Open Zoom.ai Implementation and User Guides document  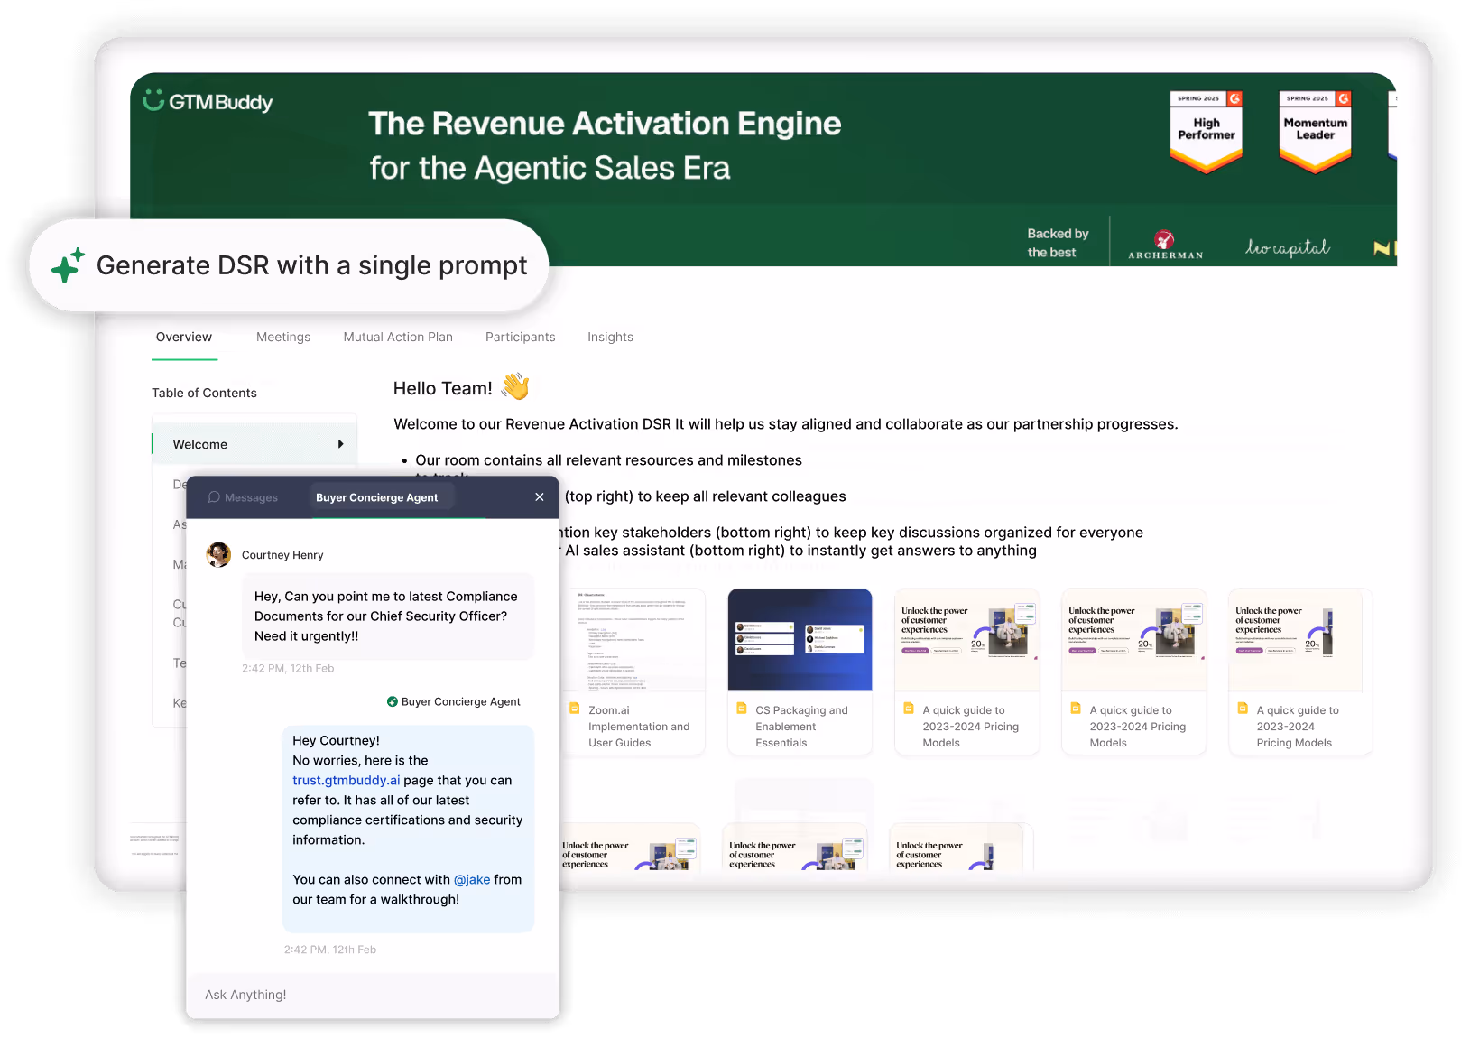pyautogui.click(x=632, y=672)
